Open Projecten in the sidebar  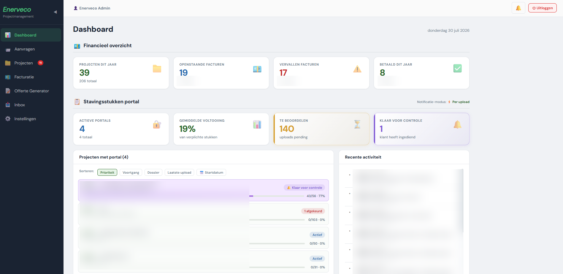31,63
